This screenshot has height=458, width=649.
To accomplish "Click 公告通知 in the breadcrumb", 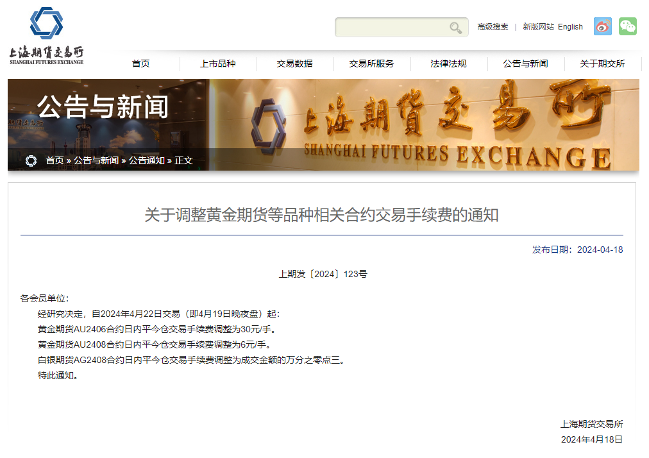I will [x=146, y=160].
